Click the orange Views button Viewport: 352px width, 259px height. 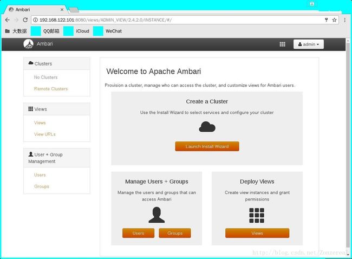click(x=257, y=233)
